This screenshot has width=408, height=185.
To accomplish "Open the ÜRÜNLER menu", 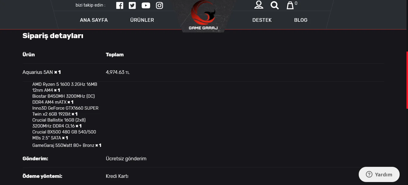I will coord(142,20).
